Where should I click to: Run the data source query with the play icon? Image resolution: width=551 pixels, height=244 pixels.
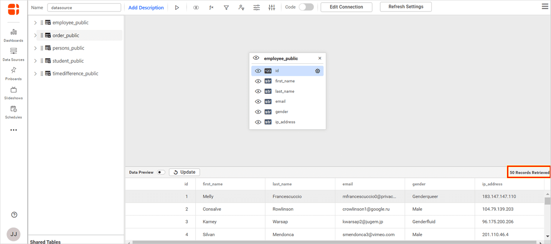coord(177,7)
